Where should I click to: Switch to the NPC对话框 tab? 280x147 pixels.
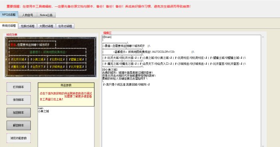click(9, 15)
